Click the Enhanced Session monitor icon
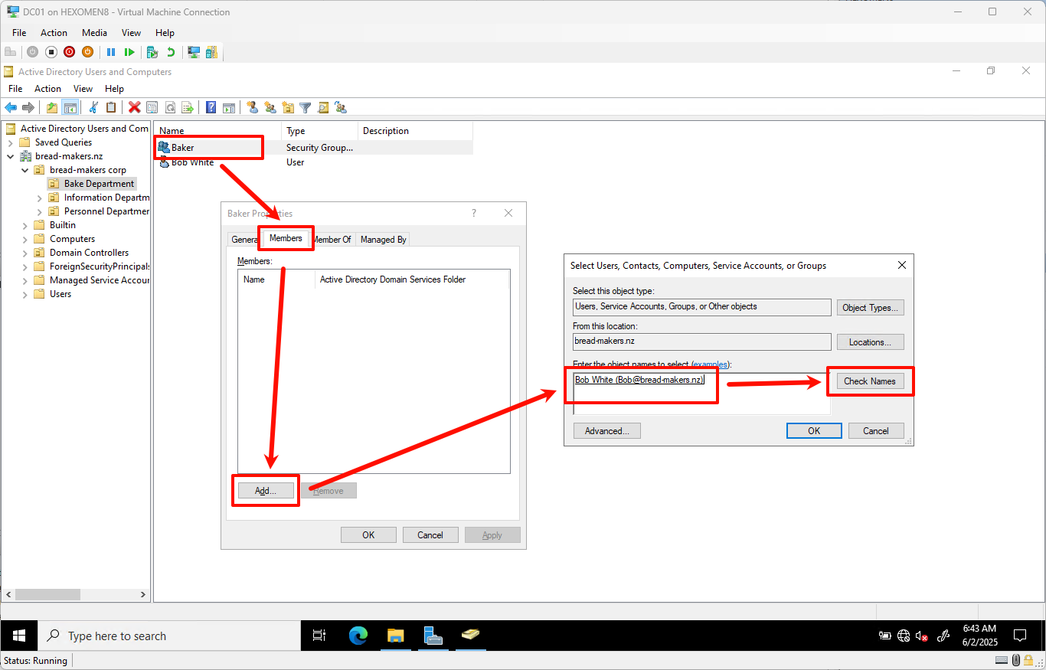Image resolution: width=1046 pixels, height=670 pixels. coord(194,52)
